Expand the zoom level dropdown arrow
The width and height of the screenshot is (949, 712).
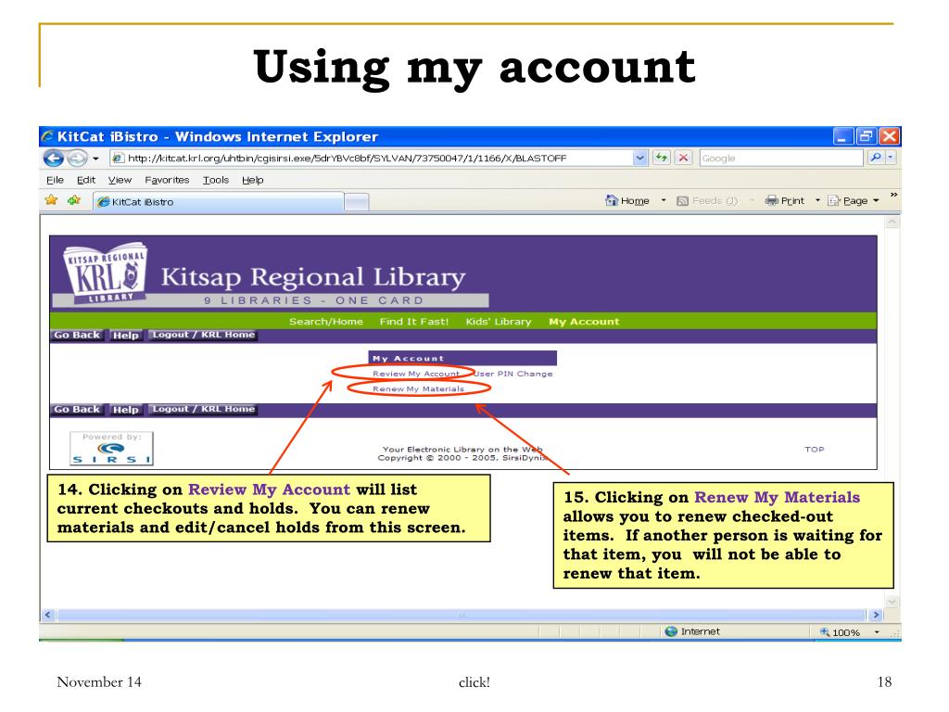877,632
